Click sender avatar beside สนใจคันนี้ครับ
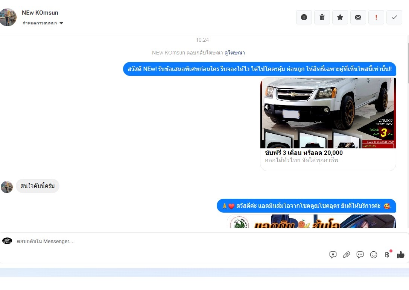The image size is (409, 290). click(x=7, y=187)
